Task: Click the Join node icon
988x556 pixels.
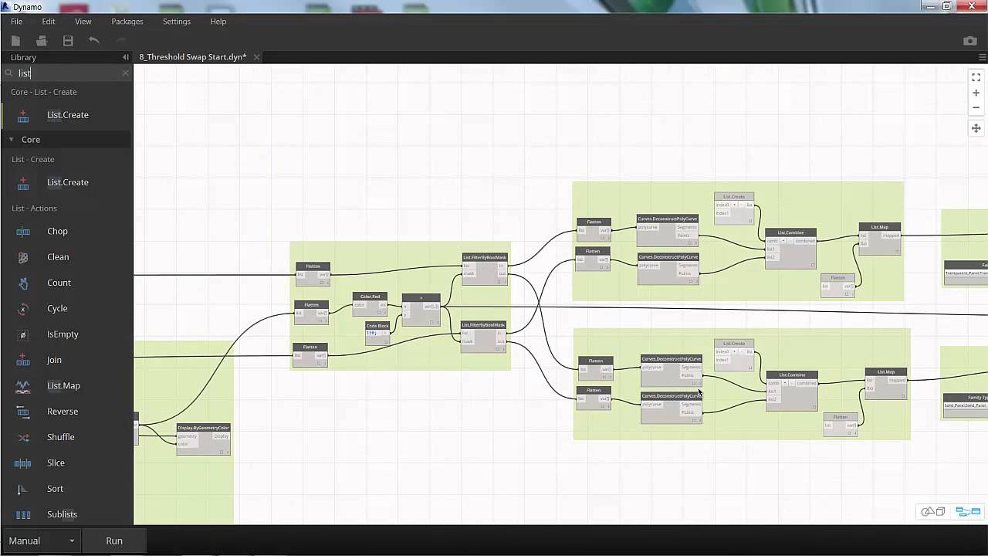Action: pos(23,360)
